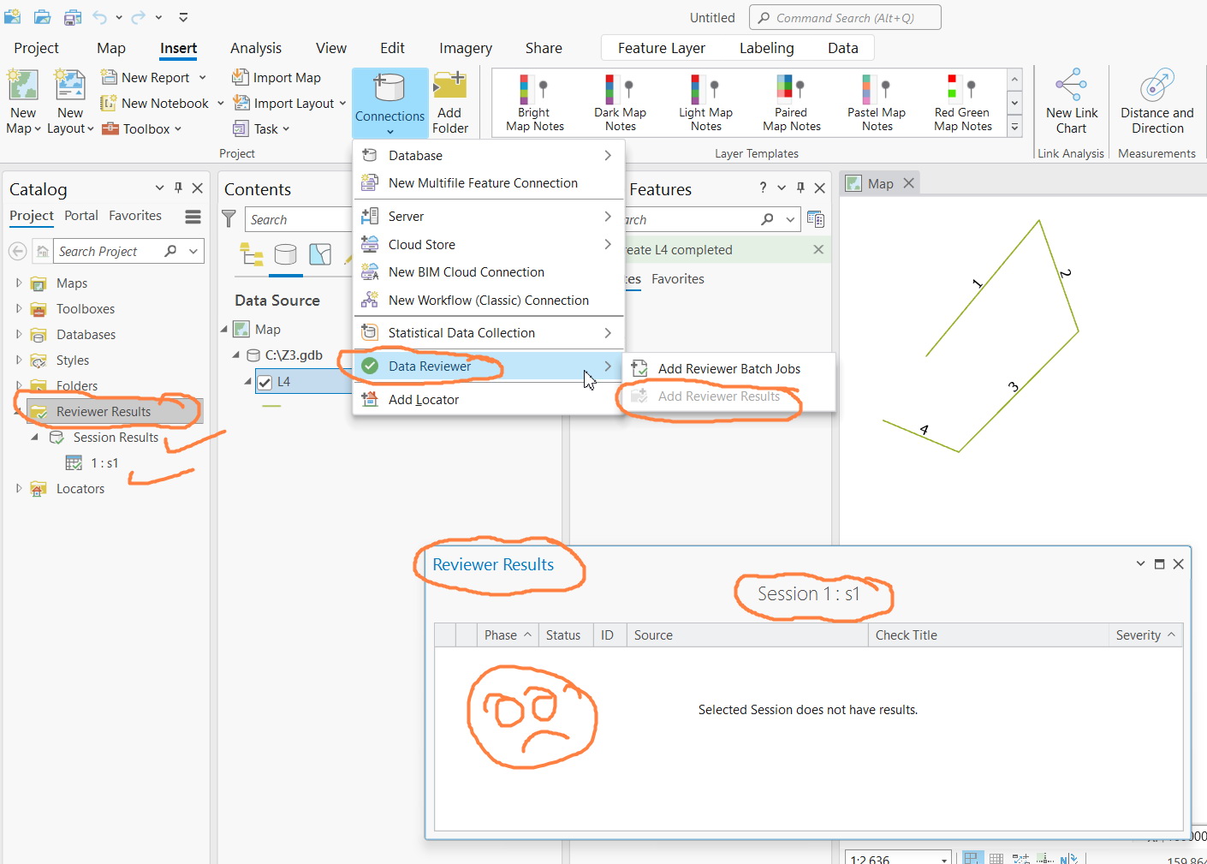Select the Cloud Store menu entry
The height and width of the screenshot is (864, 1207).
pos(489,244)
